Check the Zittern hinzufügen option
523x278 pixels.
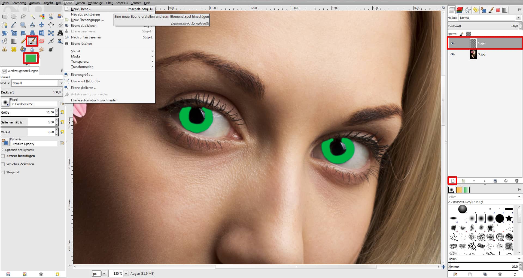point(3,156)
